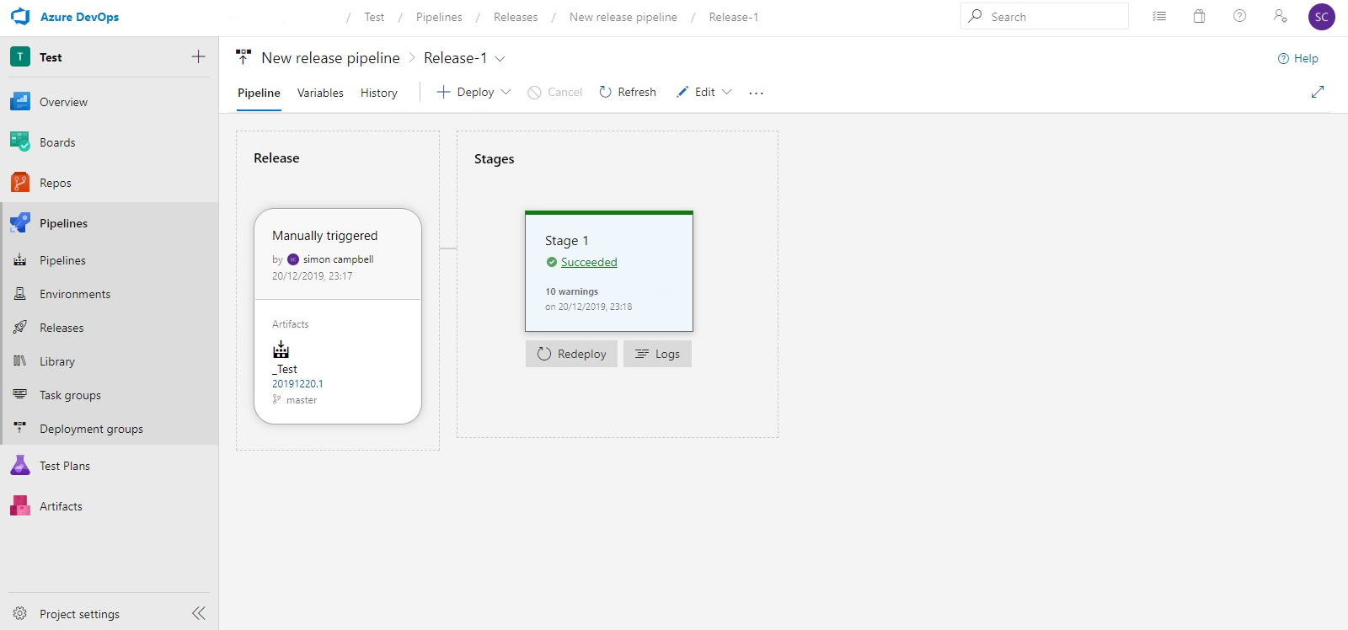Click the Releases rocket sidebar icon
1348x630 pixels.
coord(20,328)
